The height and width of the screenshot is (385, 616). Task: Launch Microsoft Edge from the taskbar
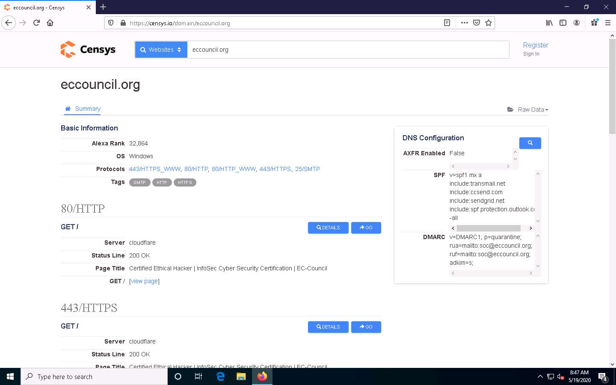pos(220,376)
